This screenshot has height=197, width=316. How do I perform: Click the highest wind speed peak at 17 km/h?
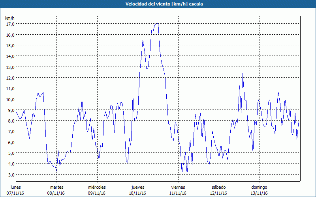[157, 24]
